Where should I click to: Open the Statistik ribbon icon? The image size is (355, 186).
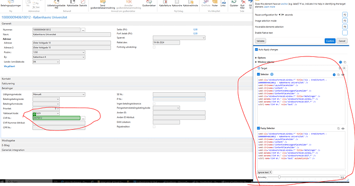point(83,4)
